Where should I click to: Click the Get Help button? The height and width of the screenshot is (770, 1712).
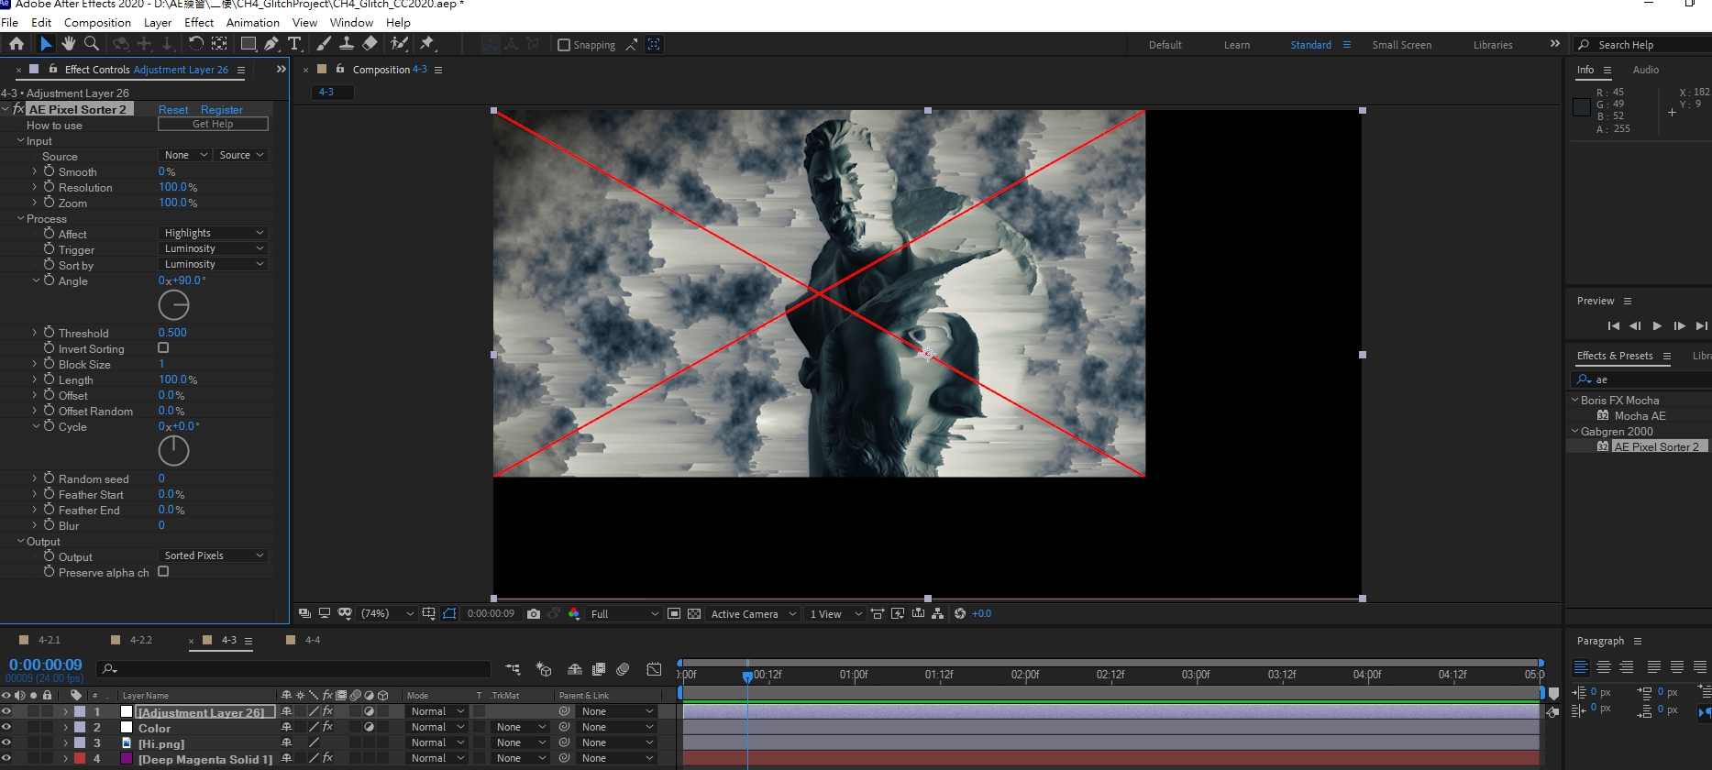(213, 125)
